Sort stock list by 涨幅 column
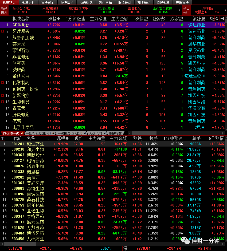Screen dimensions: 227x251 [62, 138]
